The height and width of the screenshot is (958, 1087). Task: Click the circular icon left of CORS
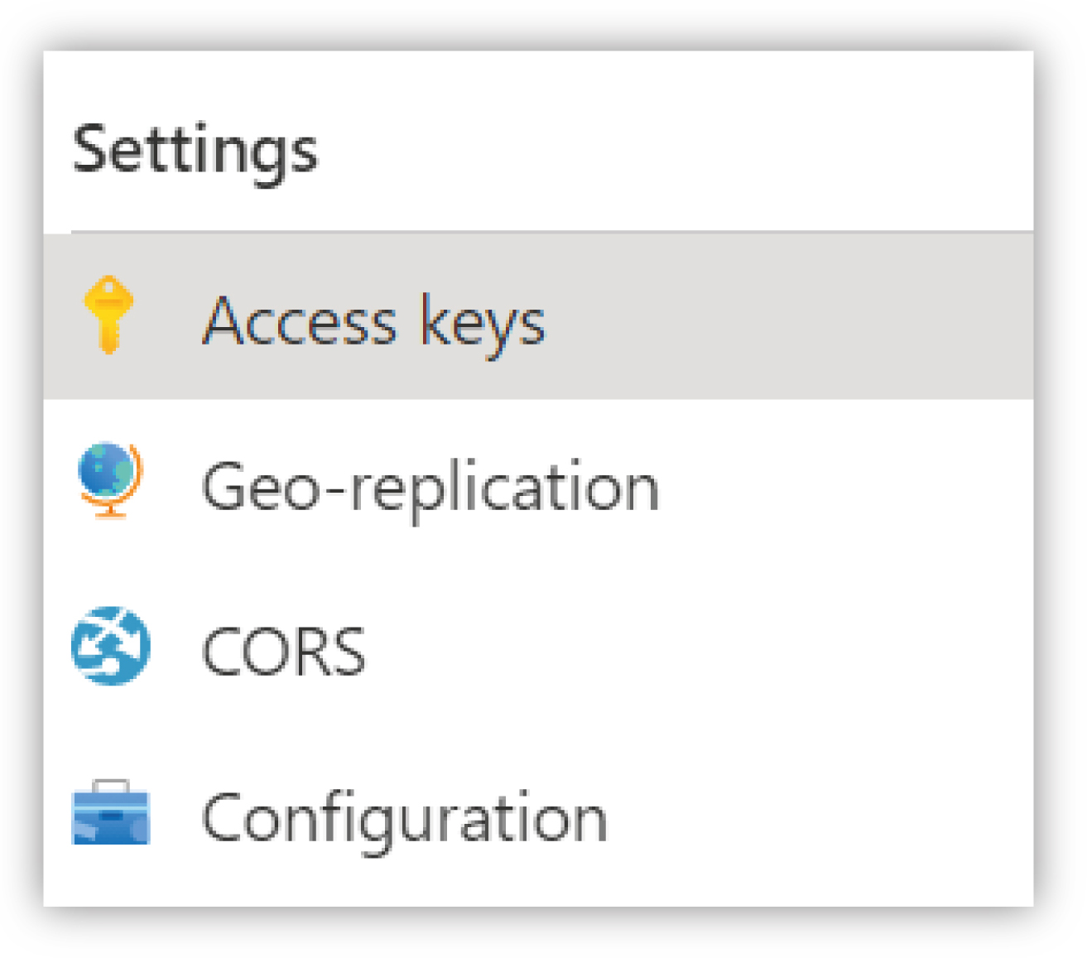click(x=111, y=646)
